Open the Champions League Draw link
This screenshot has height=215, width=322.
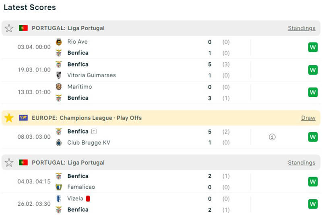click(308, 118)
